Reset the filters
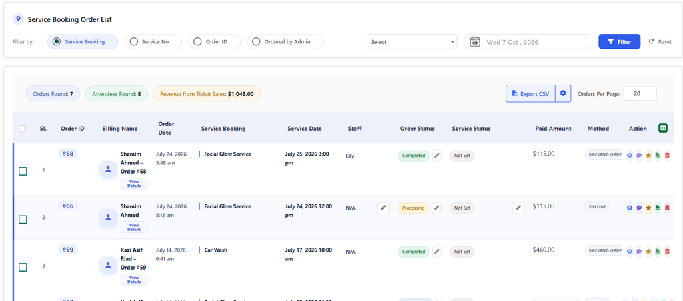This screenshot has width=683, height=301. [x=660, y=42]
